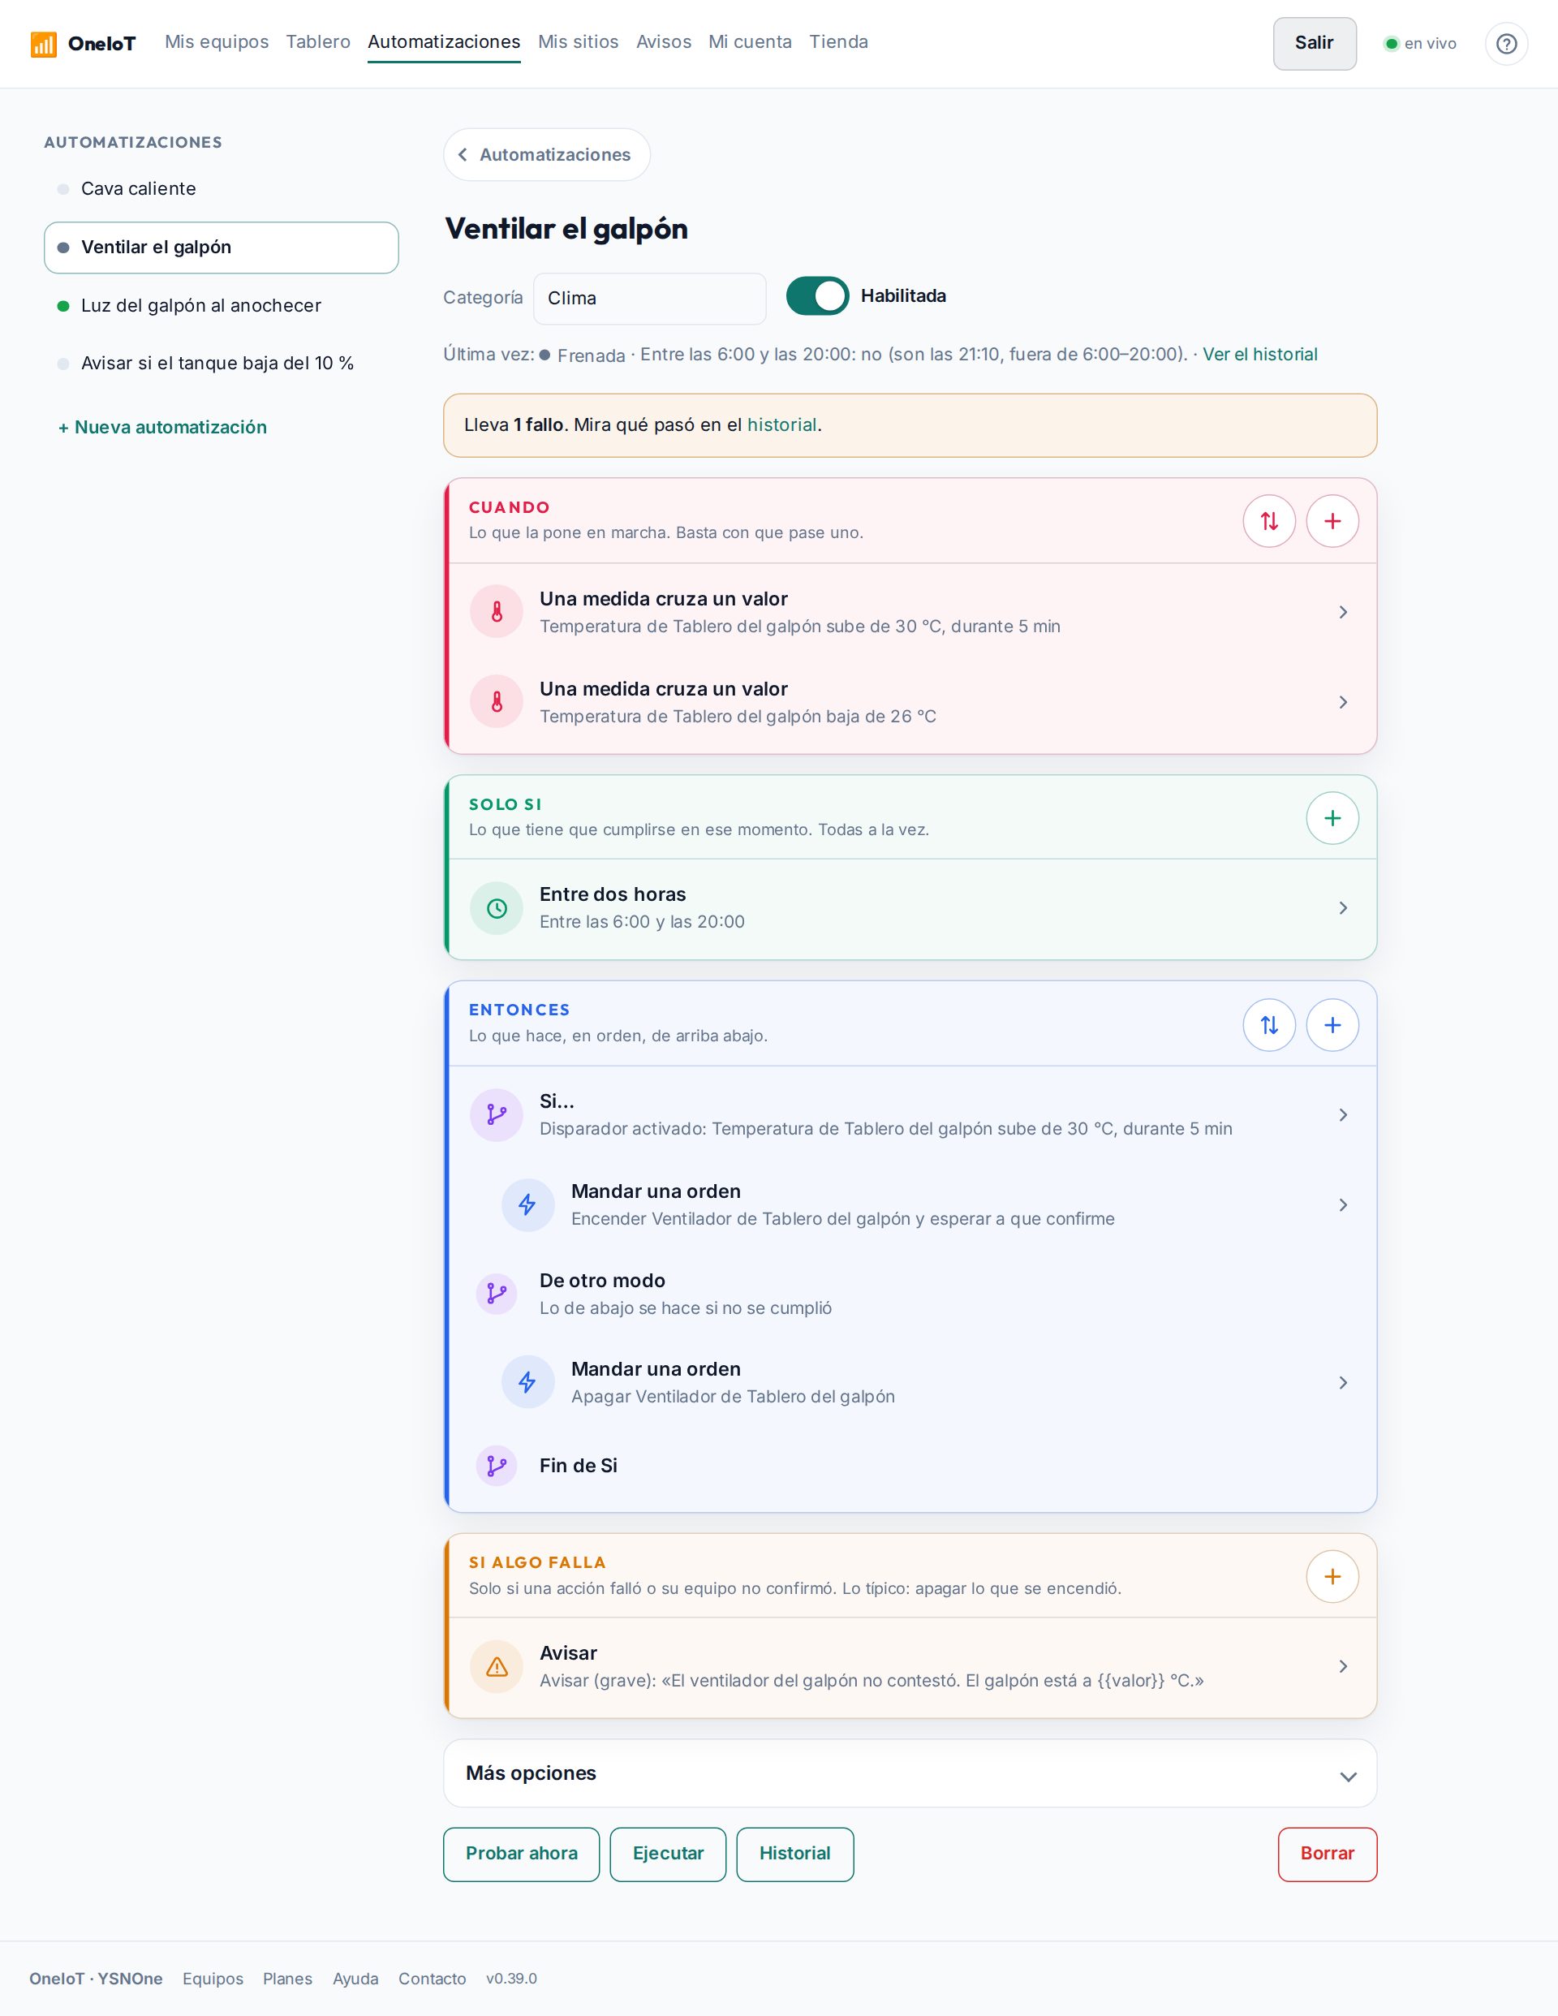
Task: Open the 'baja de 26 °C' trigger row chevron
Action: [1343, 703]
